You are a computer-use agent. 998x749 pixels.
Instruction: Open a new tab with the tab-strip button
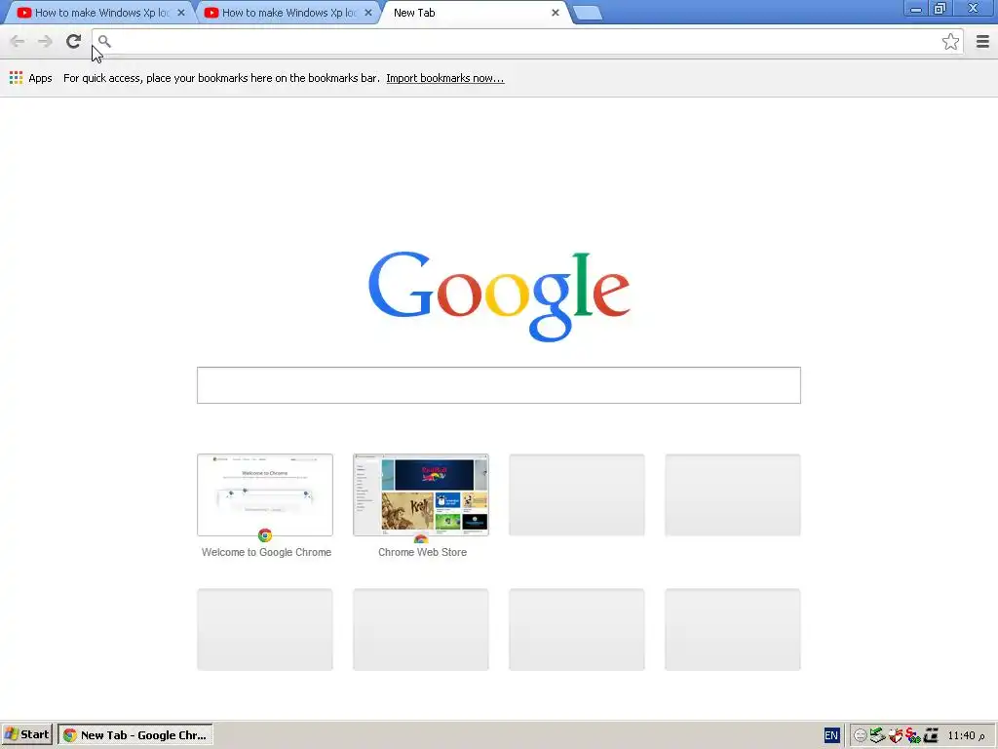(587, 13)
